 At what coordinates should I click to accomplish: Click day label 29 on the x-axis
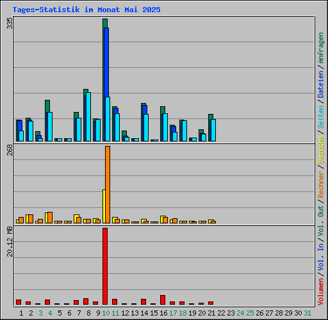[288, 313]
